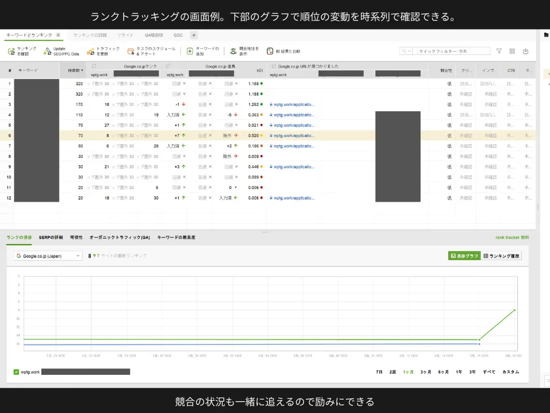Switch to the GSC tab
Image resolution: width=550 pixels, height=413 pixels.
click(x=177, y=34)
